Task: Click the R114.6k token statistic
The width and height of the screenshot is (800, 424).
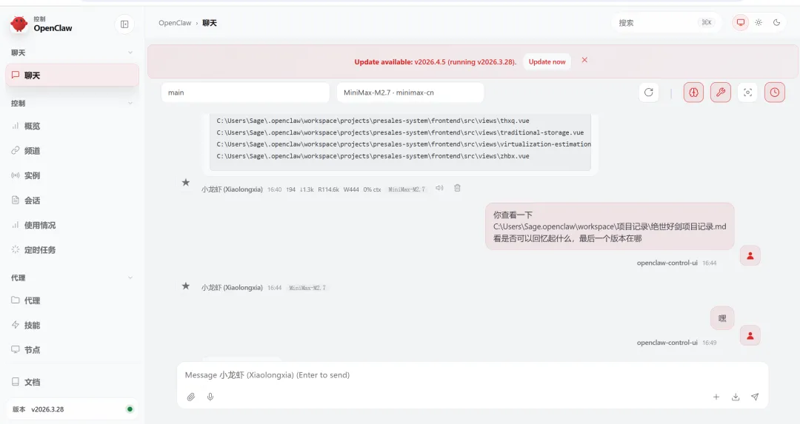Action: tap(329, 189)
